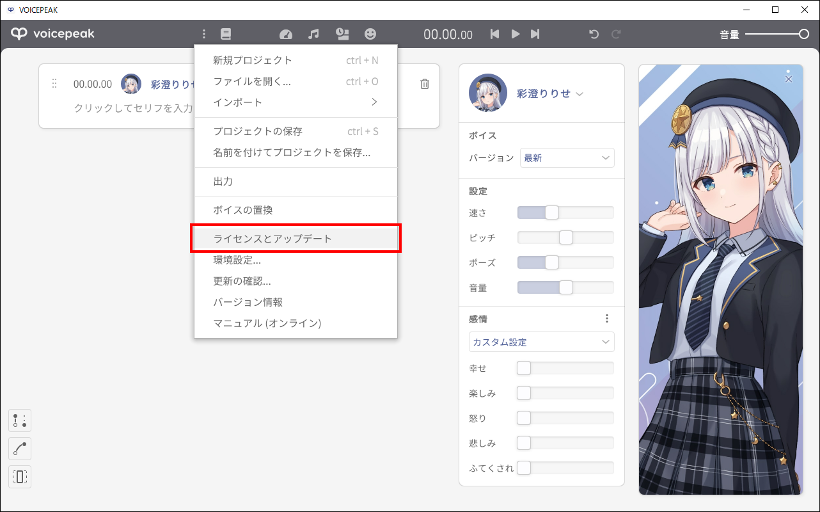The height and width of the screenshot is (512, 820).
Task: Close the character portrait with the X
Action: click(x=789, y=79)
